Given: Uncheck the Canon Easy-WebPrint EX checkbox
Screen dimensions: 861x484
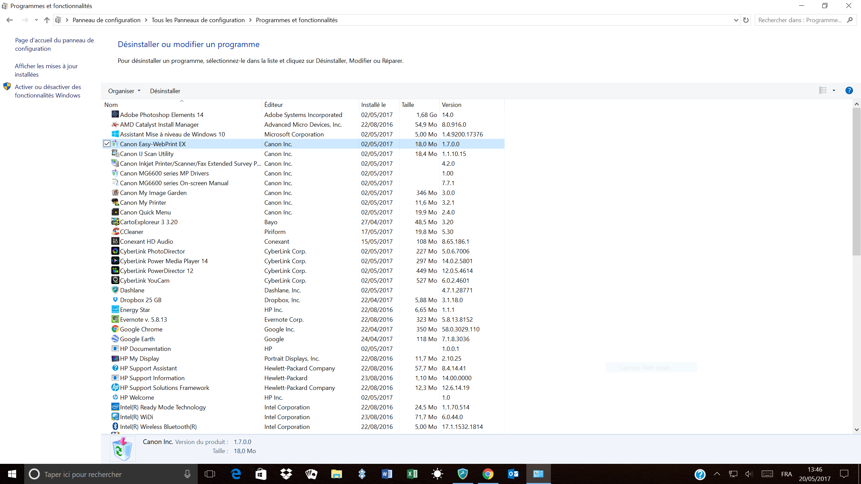Looking at the screenshot, I should (107, 144).
